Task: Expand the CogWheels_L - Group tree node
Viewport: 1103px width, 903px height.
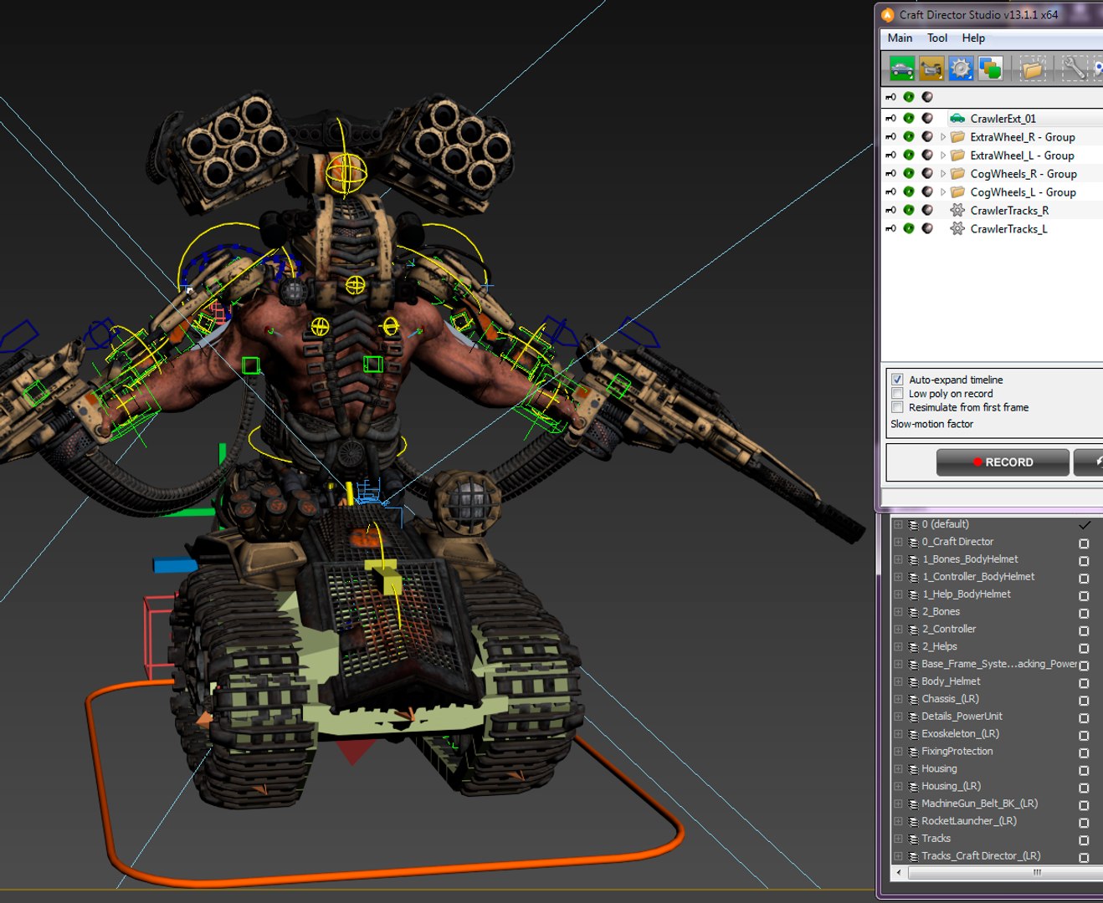Action: [x=943, y=192]
